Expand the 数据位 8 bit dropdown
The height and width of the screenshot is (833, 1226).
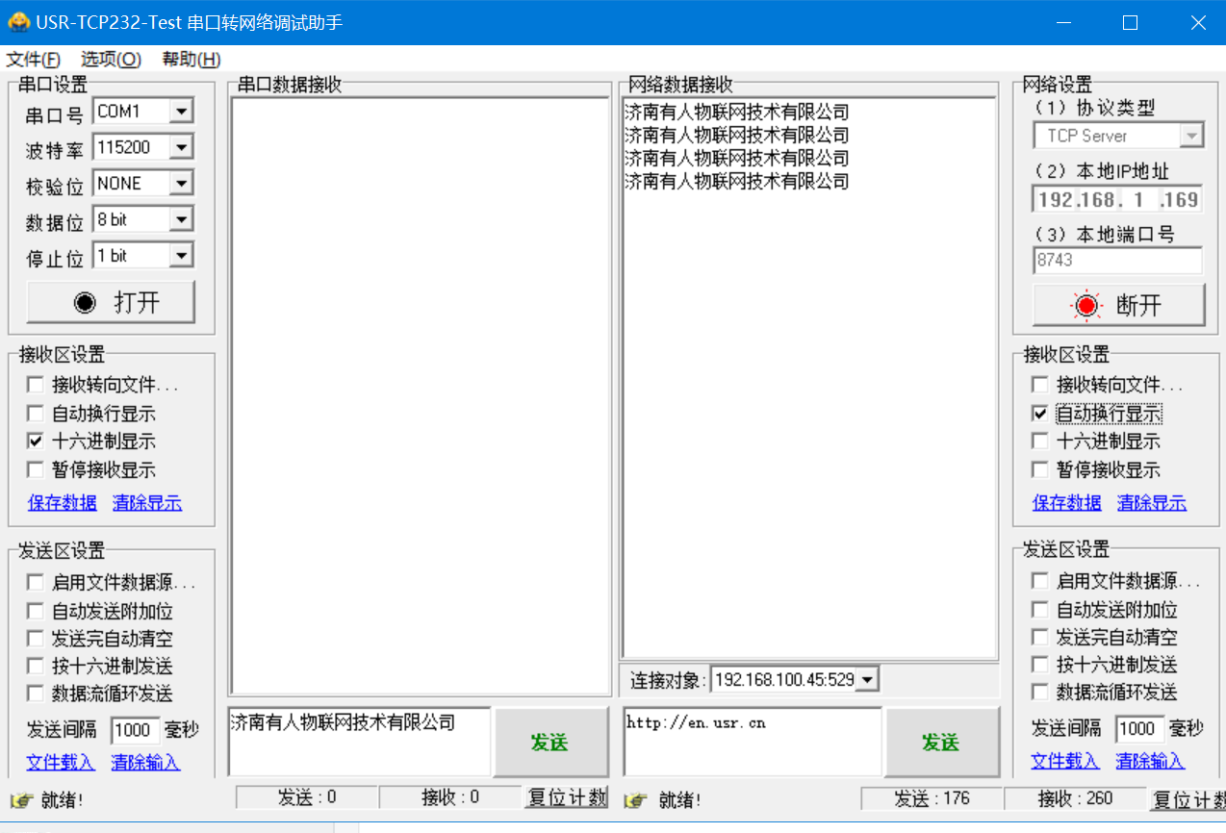(x=181, y=219)
